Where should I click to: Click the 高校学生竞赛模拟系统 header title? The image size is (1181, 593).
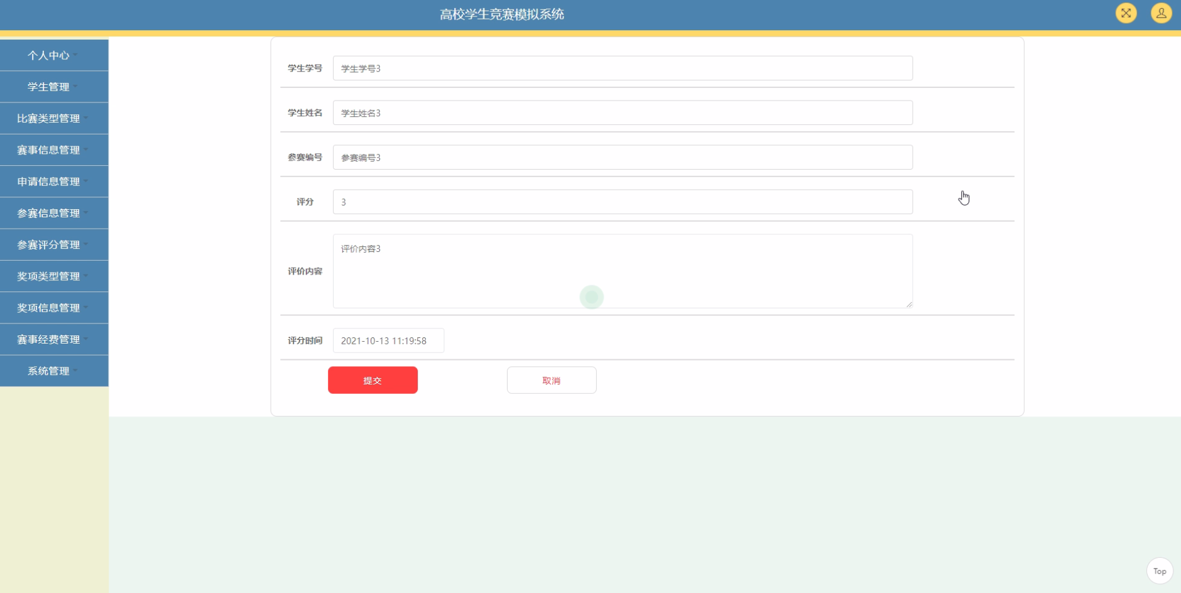(502, 14)
